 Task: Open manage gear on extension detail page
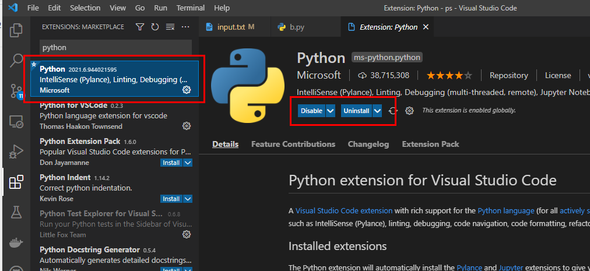[409, 111]
